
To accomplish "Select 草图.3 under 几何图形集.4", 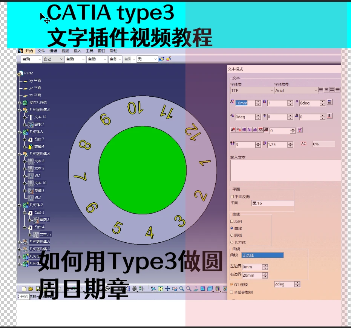I will [39, 190].
